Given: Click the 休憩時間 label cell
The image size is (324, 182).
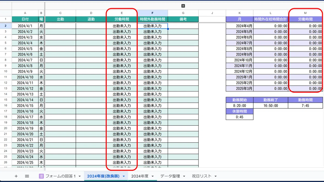Looking at the screenshot, I should [x=239, y=111].
